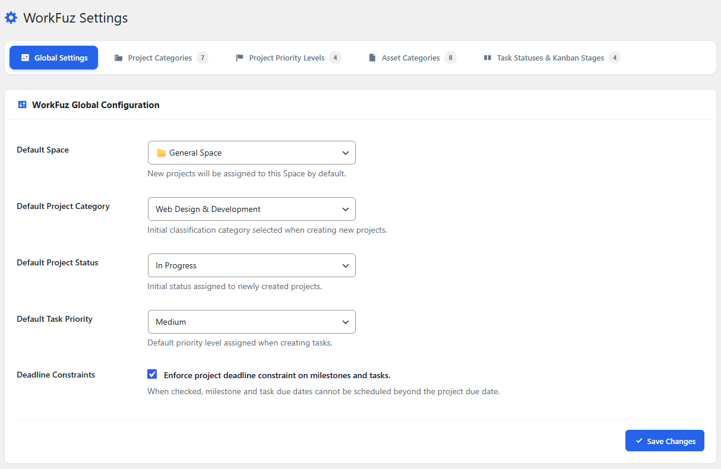
Task: Click the yellow folder icon in General Space
Action: [x=161, y=153]
